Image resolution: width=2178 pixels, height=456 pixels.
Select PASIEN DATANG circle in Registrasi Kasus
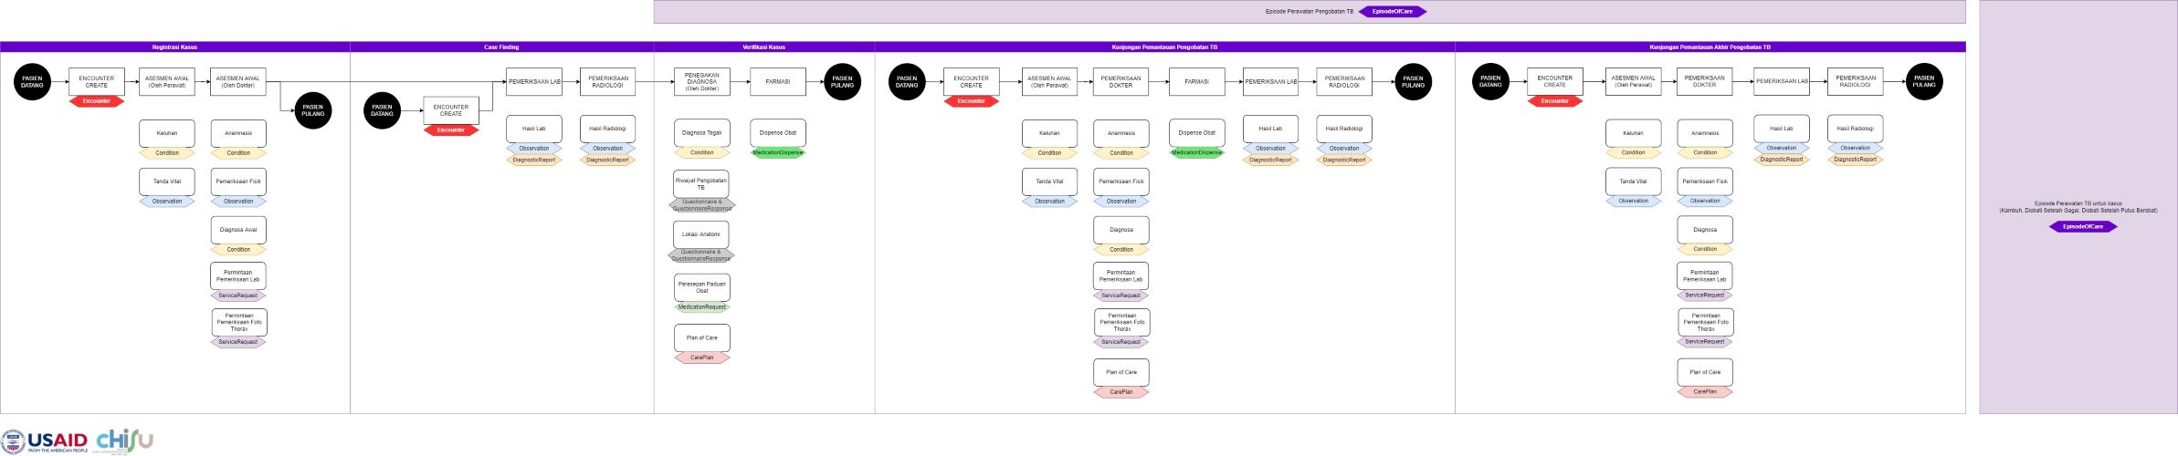point(32,82)
